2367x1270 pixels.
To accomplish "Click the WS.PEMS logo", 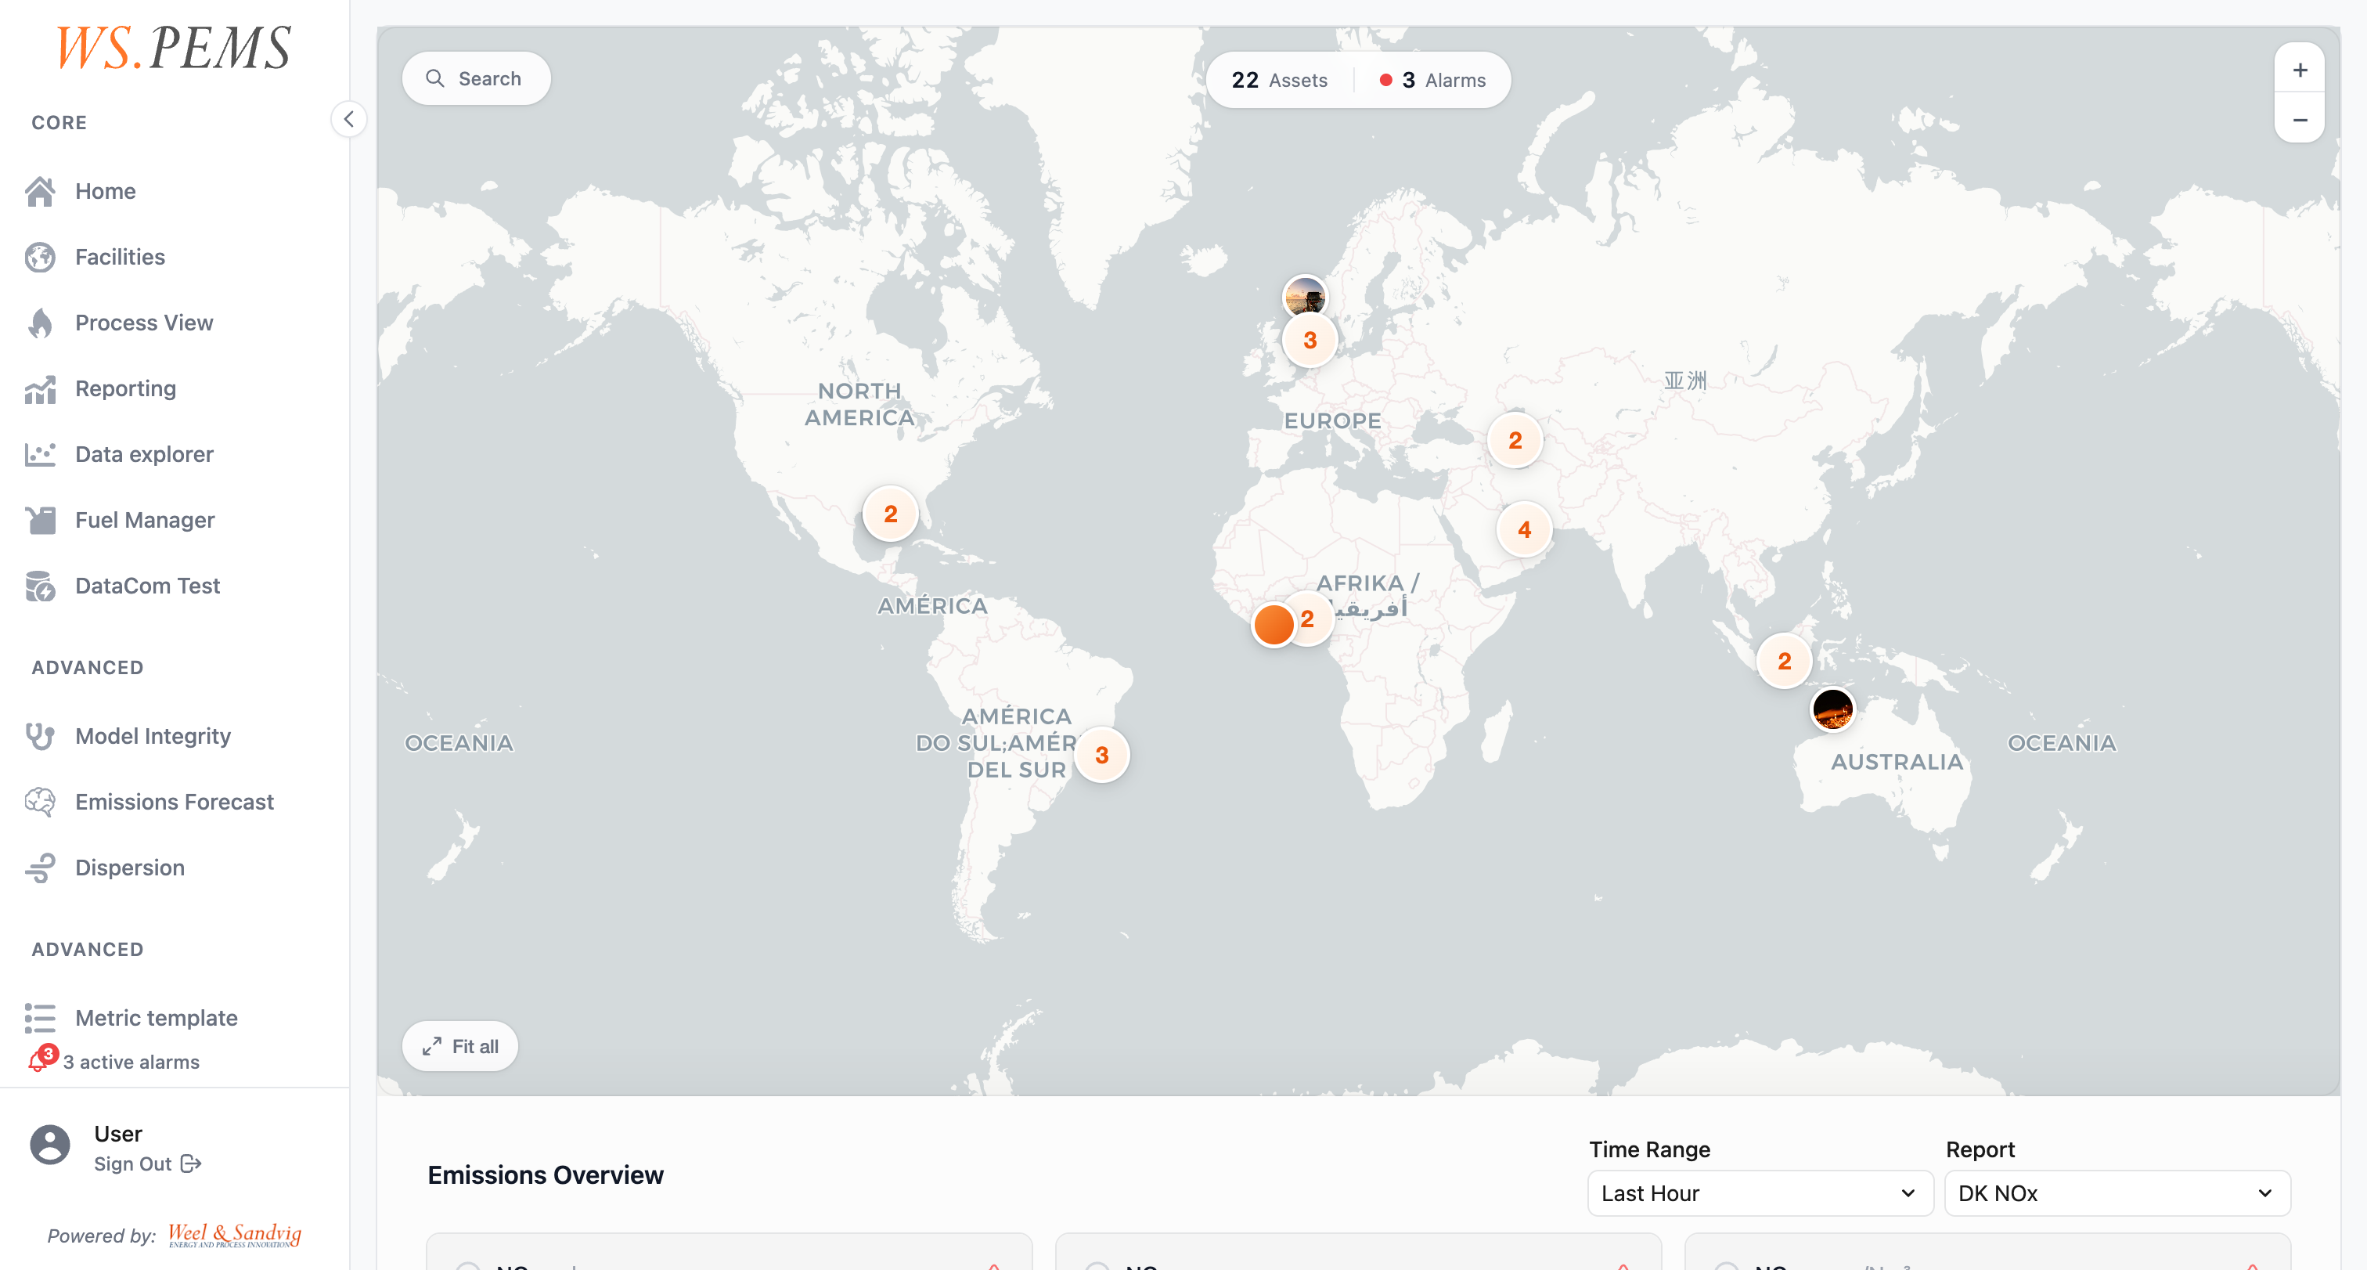I will pos(174,47).
